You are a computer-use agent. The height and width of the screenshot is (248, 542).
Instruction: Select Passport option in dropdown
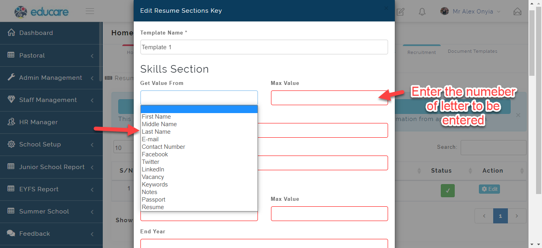199,200
